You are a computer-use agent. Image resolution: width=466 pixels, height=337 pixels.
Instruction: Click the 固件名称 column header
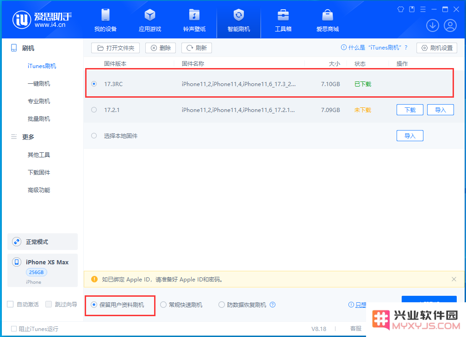click(x=193, y=63)
